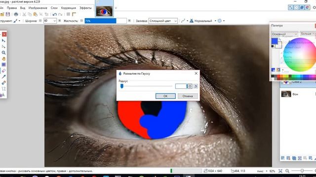
Task: Toggle the rulers icon
Action: (74, 14)
